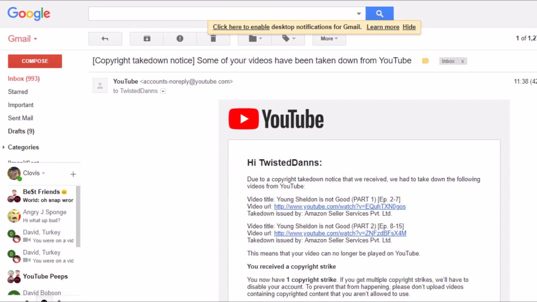Click the Clovis profile avatar
The image size is (537, 302).
click(x=14, y=173)
